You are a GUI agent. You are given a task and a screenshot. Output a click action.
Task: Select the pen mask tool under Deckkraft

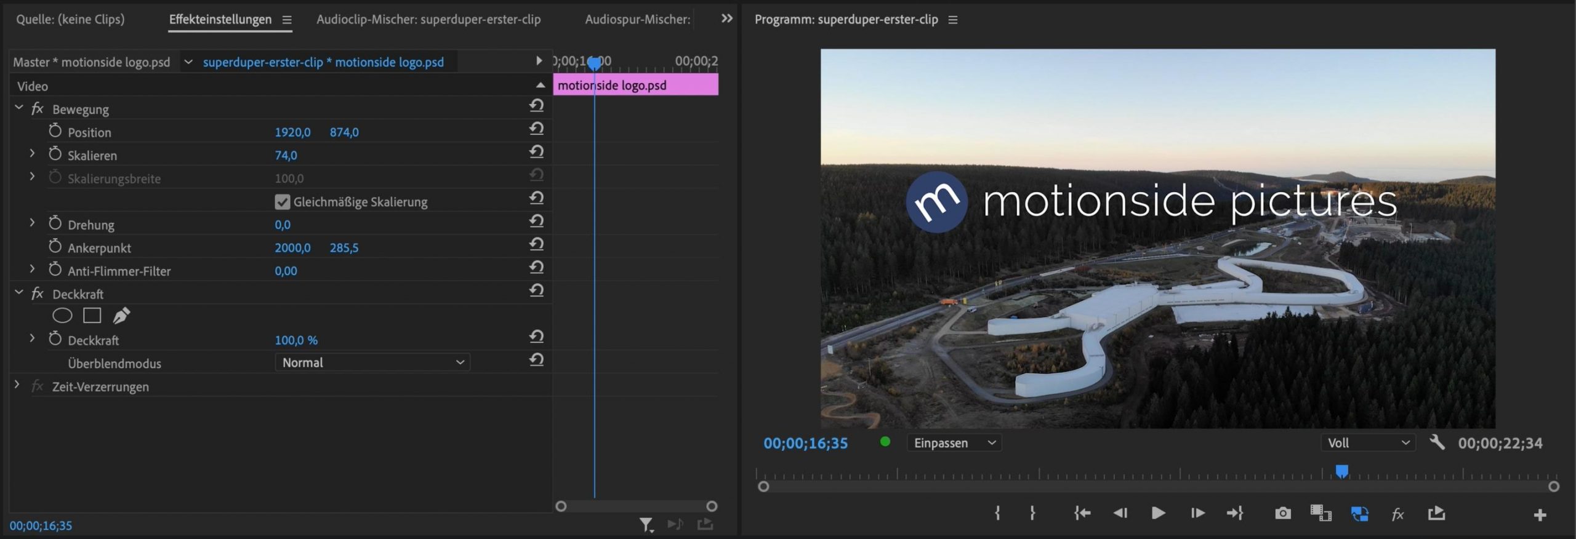pos(121,316)
